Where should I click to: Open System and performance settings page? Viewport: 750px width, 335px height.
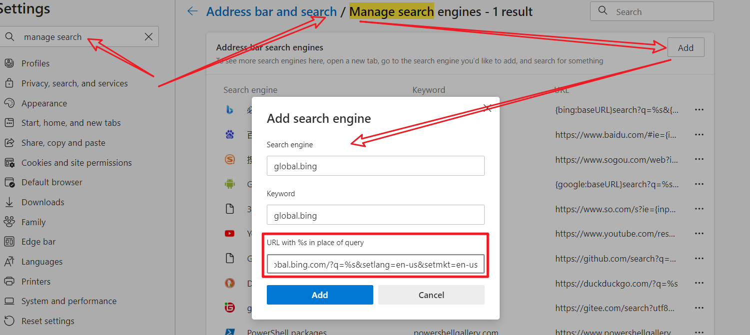[69, 301]
